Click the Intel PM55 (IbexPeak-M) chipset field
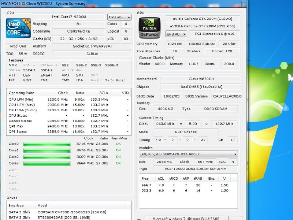Image resolution: width=293 pixels, height=220 pixels. (x=201, y=87)
